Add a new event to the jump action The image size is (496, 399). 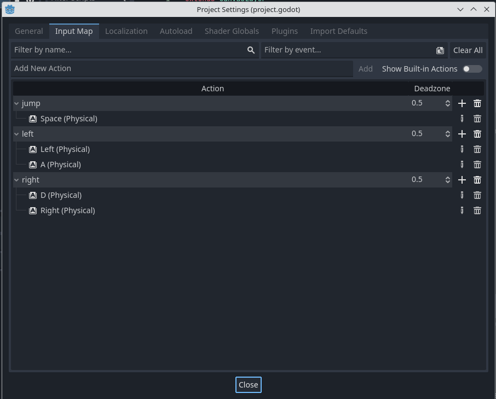click(462, 103)
